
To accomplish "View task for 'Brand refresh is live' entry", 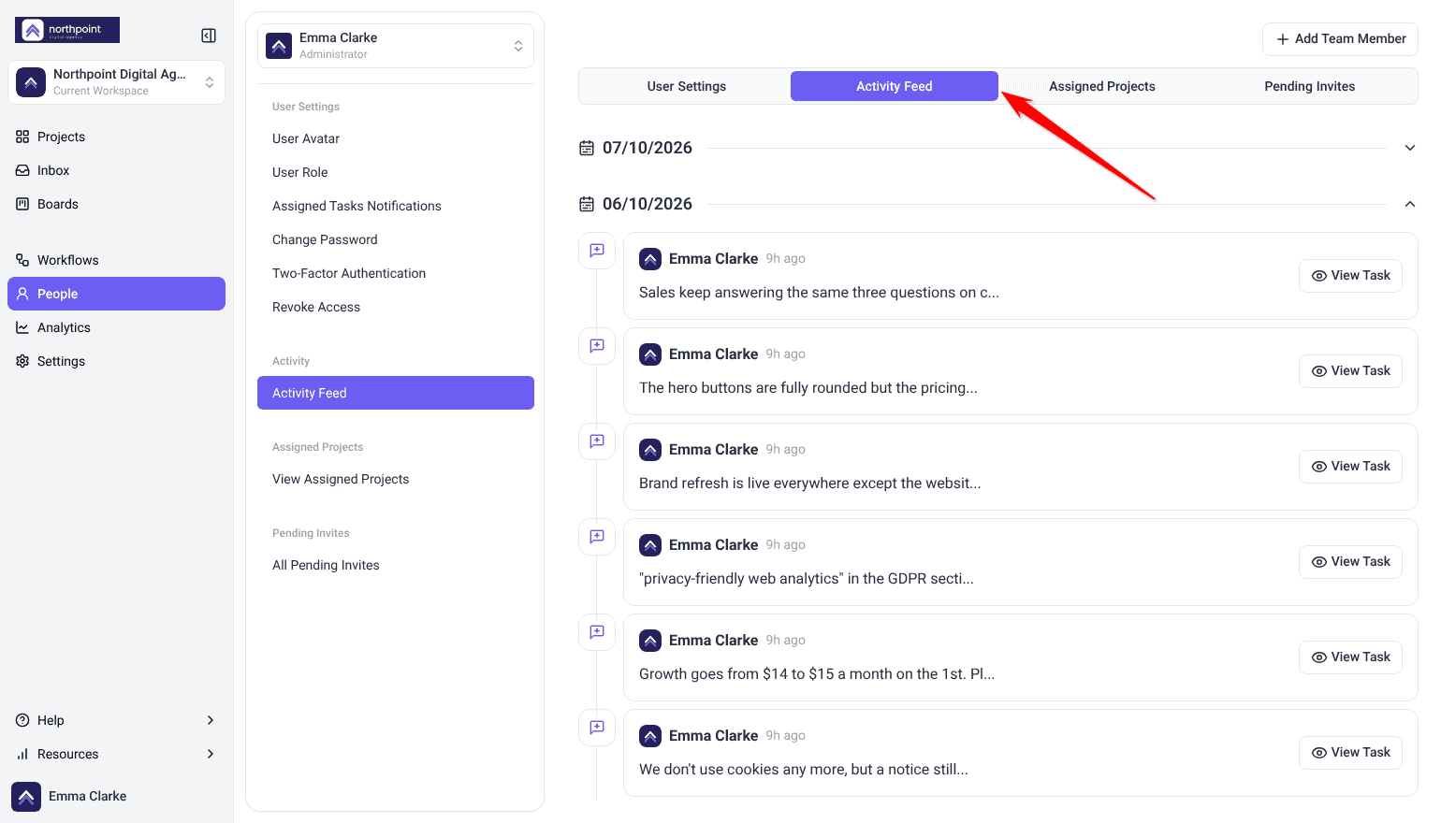I will coord(1350,467).
